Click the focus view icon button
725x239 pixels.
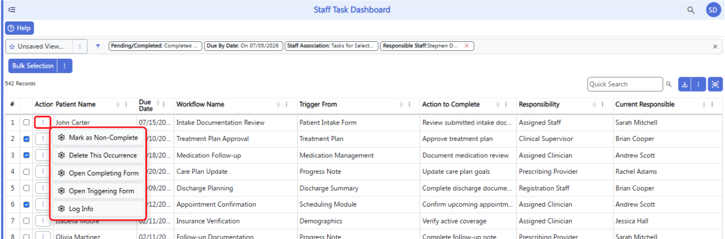pyautogui.click(x=715, y=84)
